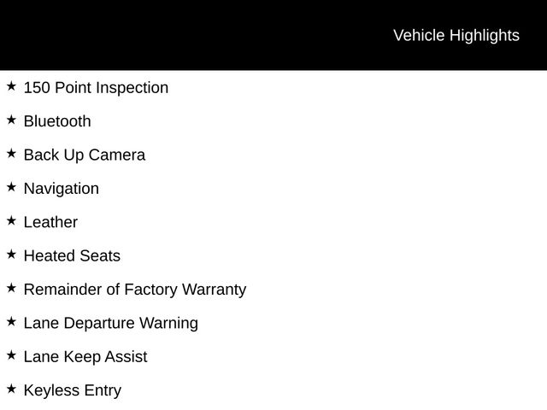Select the 150 Point Inspection text
The height and width of the screenshot is (410, 547).
[96, 88]
